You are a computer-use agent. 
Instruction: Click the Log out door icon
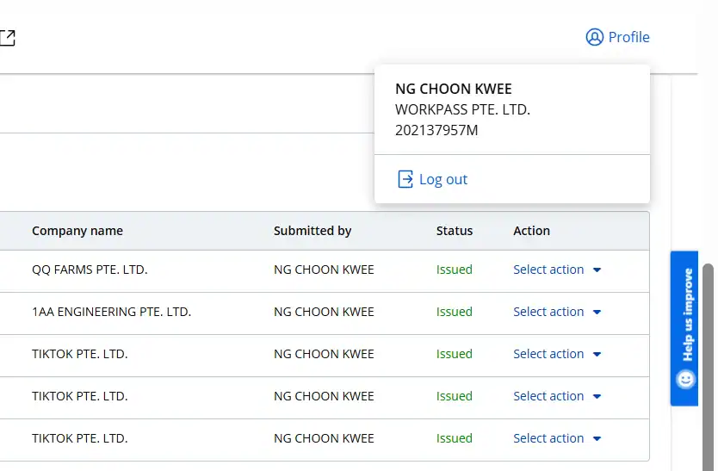(x=405, y=179)
